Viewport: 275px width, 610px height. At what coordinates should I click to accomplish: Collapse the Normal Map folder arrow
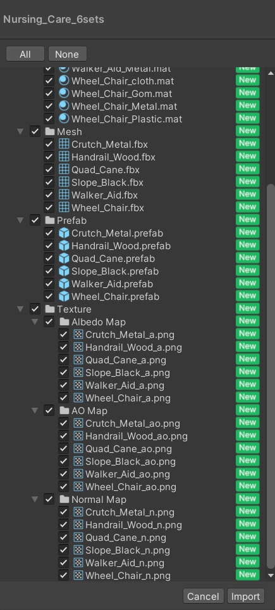point(35,499)
